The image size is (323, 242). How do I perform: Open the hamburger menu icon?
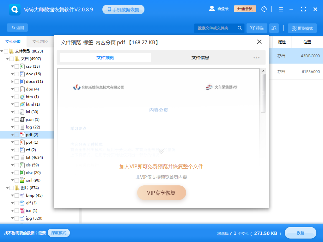[281, 9]
